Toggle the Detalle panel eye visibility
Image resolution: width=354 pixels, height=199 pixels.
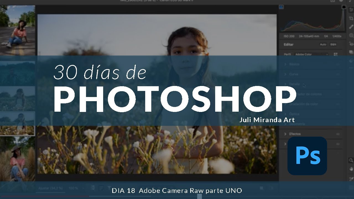(x=338, y=84)
